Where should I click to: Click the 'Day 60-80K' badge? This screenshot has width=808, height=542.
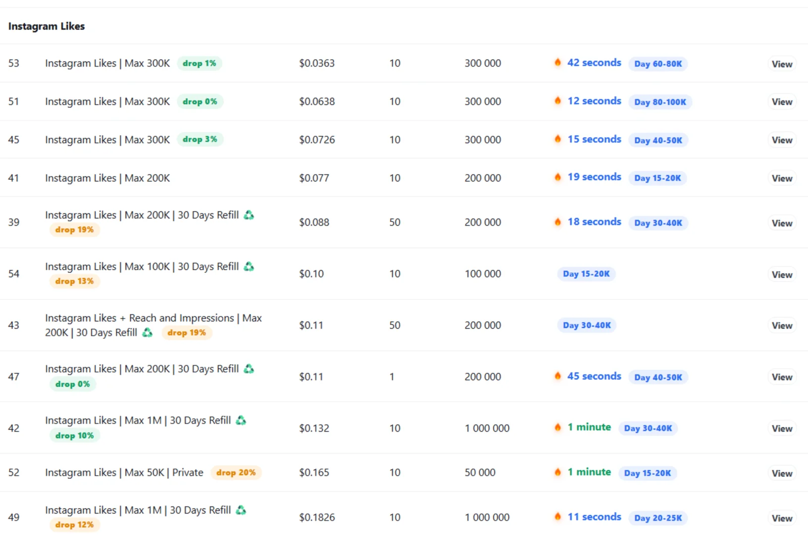coord(658,64)
